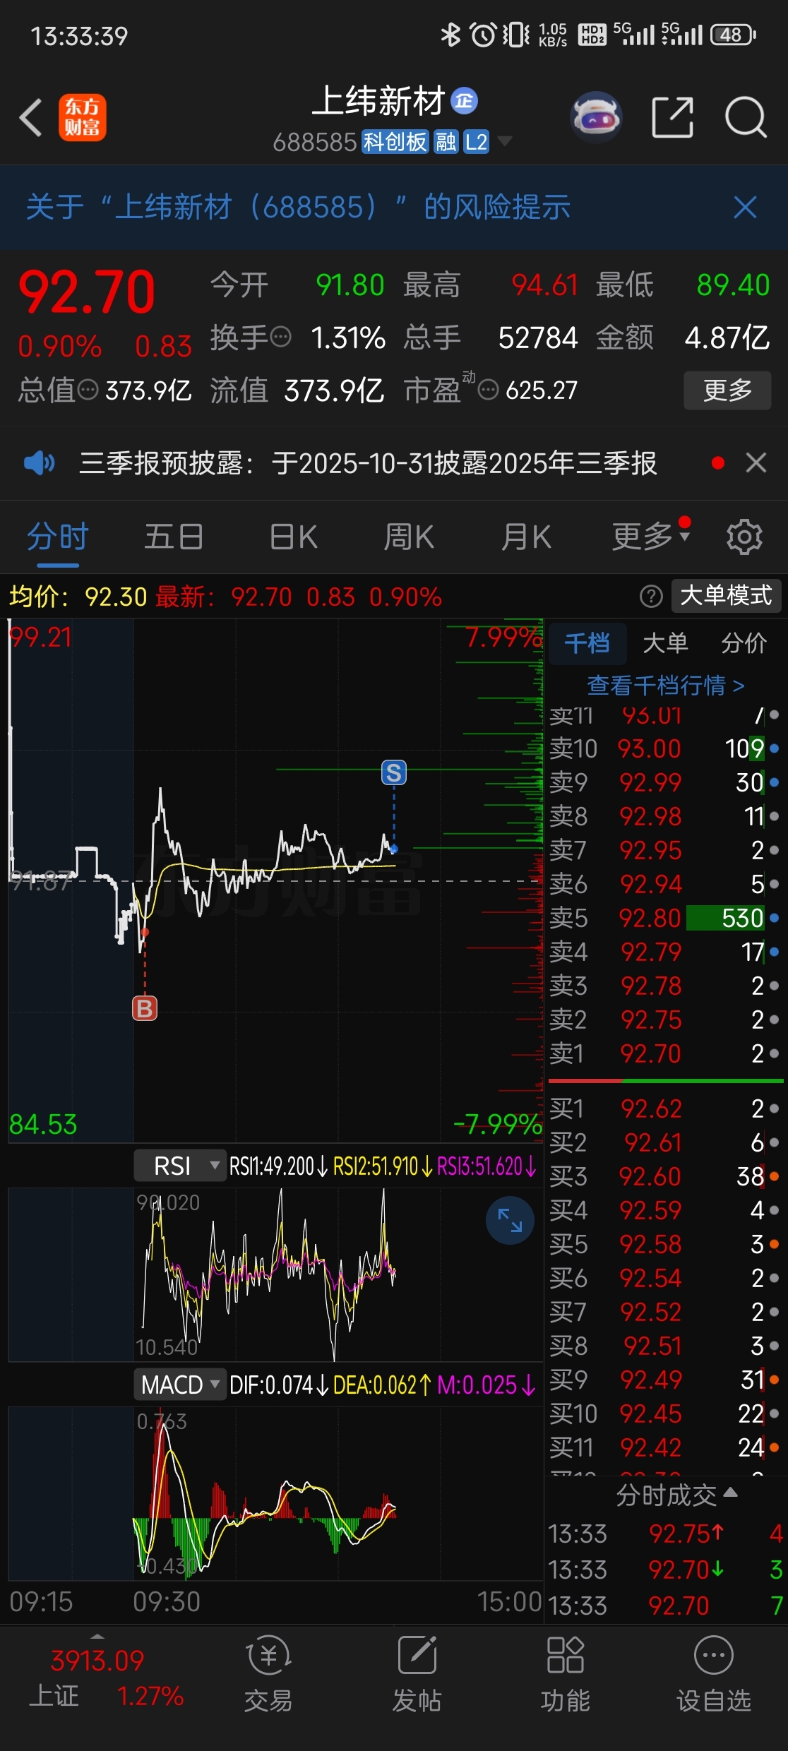Viewport: 788px width, 1751px height.
Task: Tap the RSI indicator chart area
Action: 275,1275
